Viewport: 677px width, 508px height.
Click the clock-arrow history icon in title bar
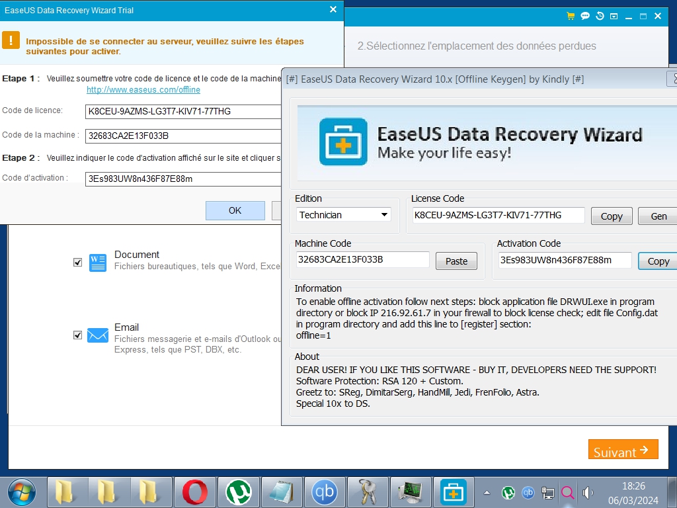(600, 17)
